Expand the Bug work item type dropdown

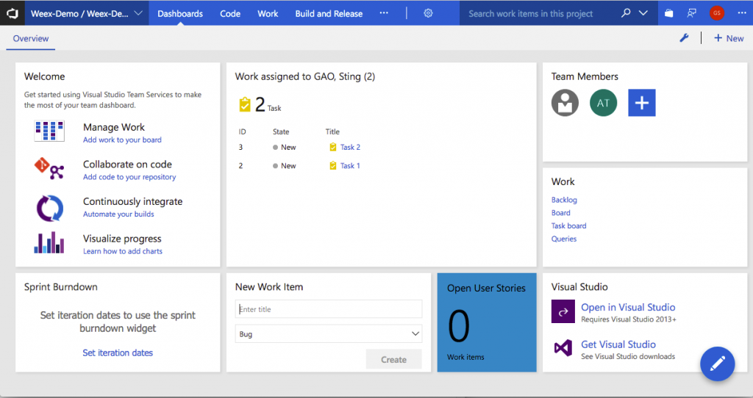point(329,333)
